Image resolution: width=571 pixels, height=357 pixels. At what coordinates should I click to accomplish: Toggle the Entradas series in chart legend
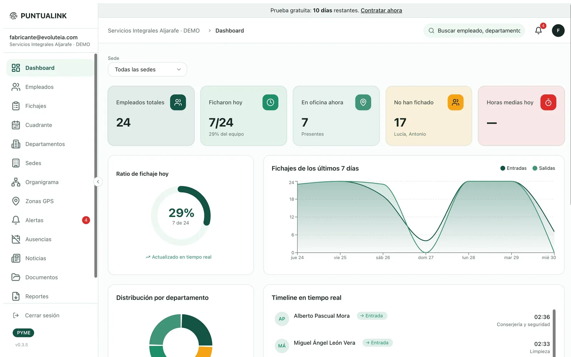514,168
